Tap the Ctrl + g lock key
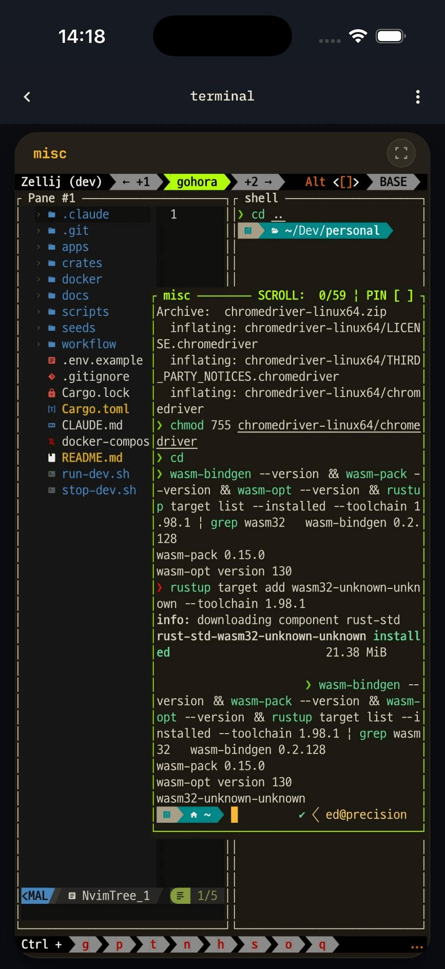Image resolution: width=445 pixels, height=969 pixels. pyautogui.click(x=85, y=944)
